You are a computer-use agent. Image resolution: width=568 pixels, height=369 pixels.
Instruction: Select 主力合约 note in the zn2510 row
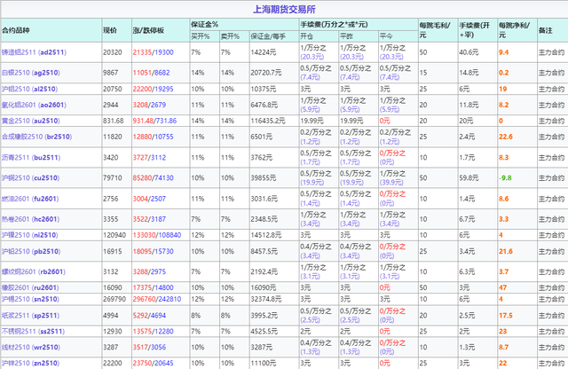551,363
